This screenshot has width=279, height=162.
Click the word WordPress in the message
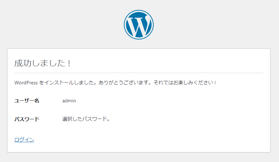[26, 83]
